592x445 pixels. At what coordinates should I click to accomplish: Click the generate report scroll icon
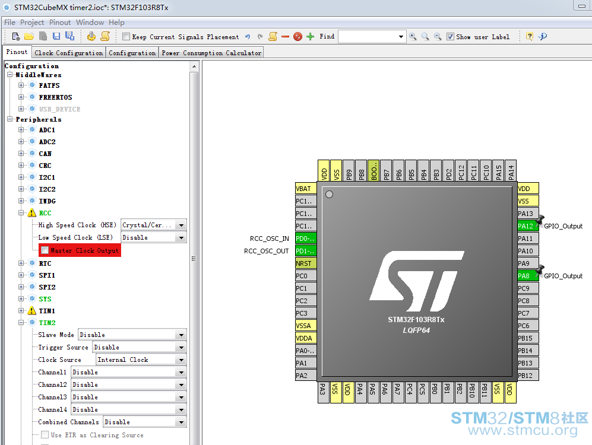tap(105, 36)
